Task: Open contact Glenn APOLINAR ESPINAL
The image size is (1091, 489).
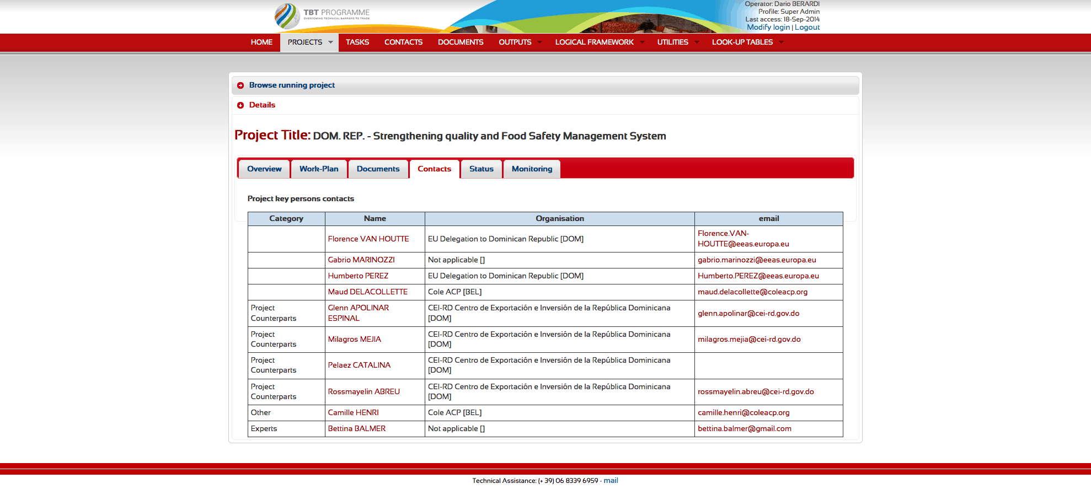Action: pyautogui.click(x=359, y=313)
